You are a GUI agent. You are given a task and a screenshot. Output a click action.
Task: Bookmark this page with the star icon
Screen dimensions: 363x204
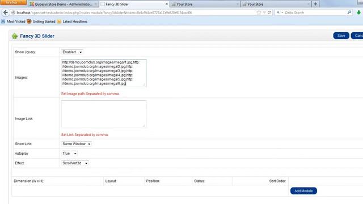click(259, 12)
